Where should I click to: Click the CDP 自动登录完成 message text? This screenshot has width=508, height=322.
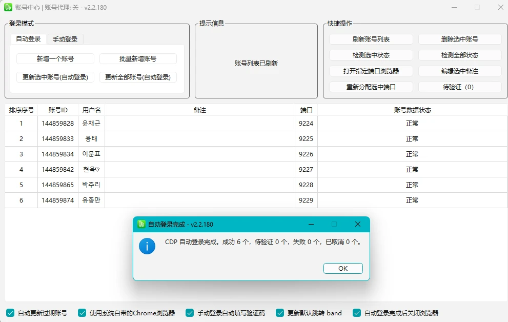[x=263, y=242]
